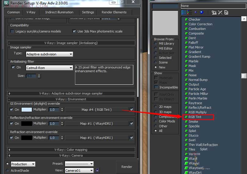Select RGB Tint in the map list
This screenshot has height=174, width=247.
[195, 117]
